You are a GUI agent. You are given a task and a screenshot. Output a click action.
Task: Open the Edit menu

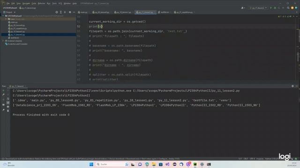tap(13, 3)
